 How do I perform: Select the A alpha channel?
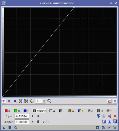(52, 111)
